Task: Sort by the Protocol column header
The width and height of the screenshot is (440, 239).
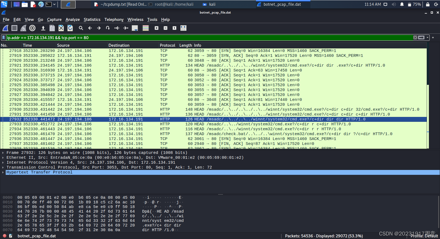Action: pos(168,45)
